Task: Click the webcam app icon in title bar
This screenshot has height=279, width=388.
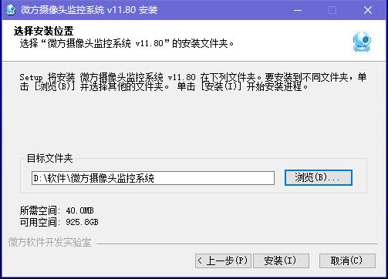Action: pos(11,10)
